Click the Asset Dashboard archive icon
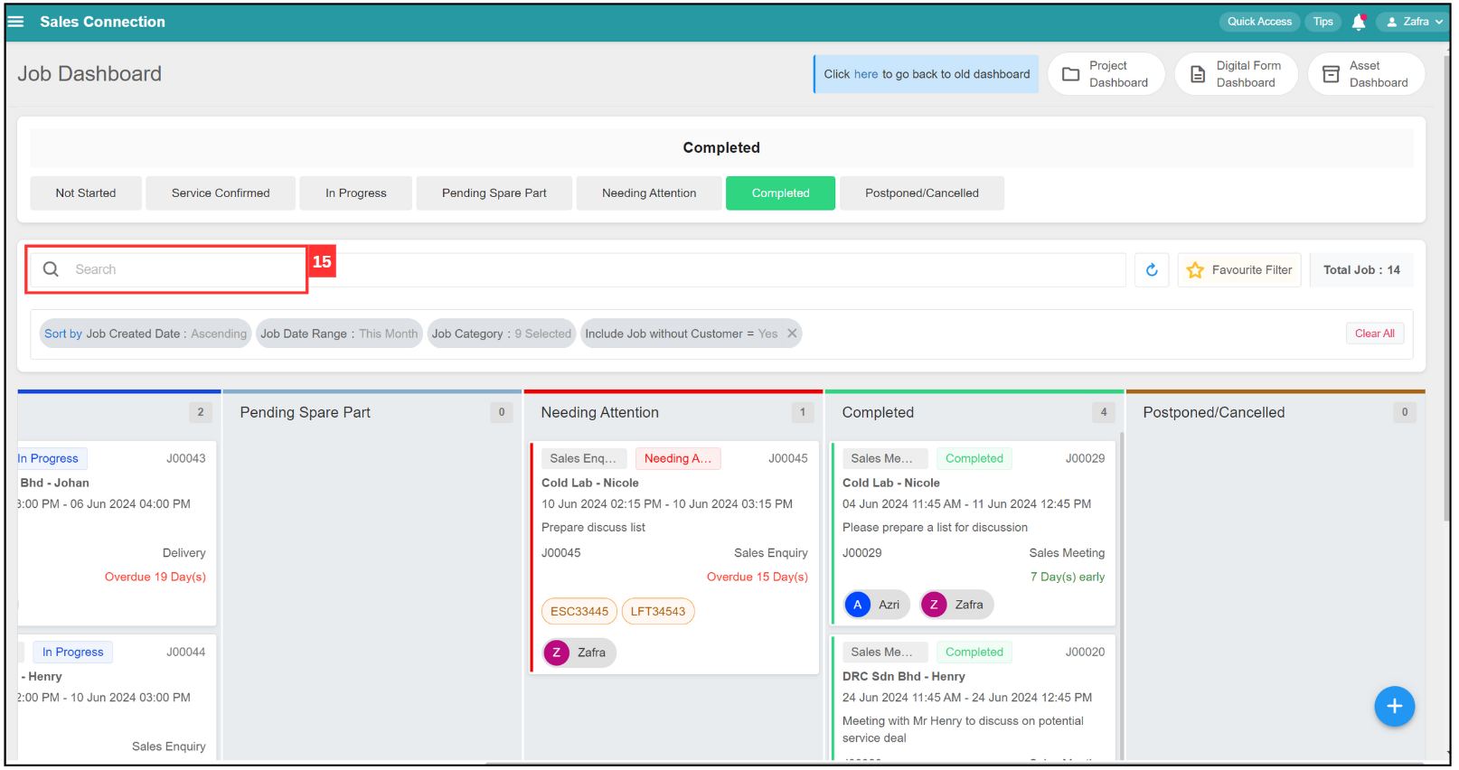Screen dimensions: 1459x770 pos(1331,74)
